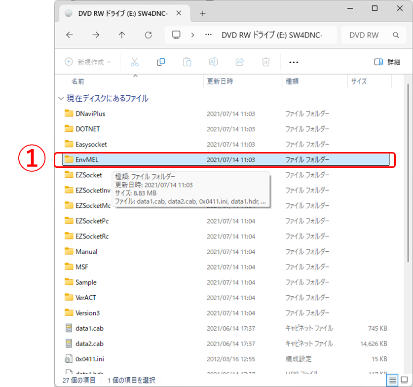
Task: Add a new tab with plus button
Action: tap(202, 13)
